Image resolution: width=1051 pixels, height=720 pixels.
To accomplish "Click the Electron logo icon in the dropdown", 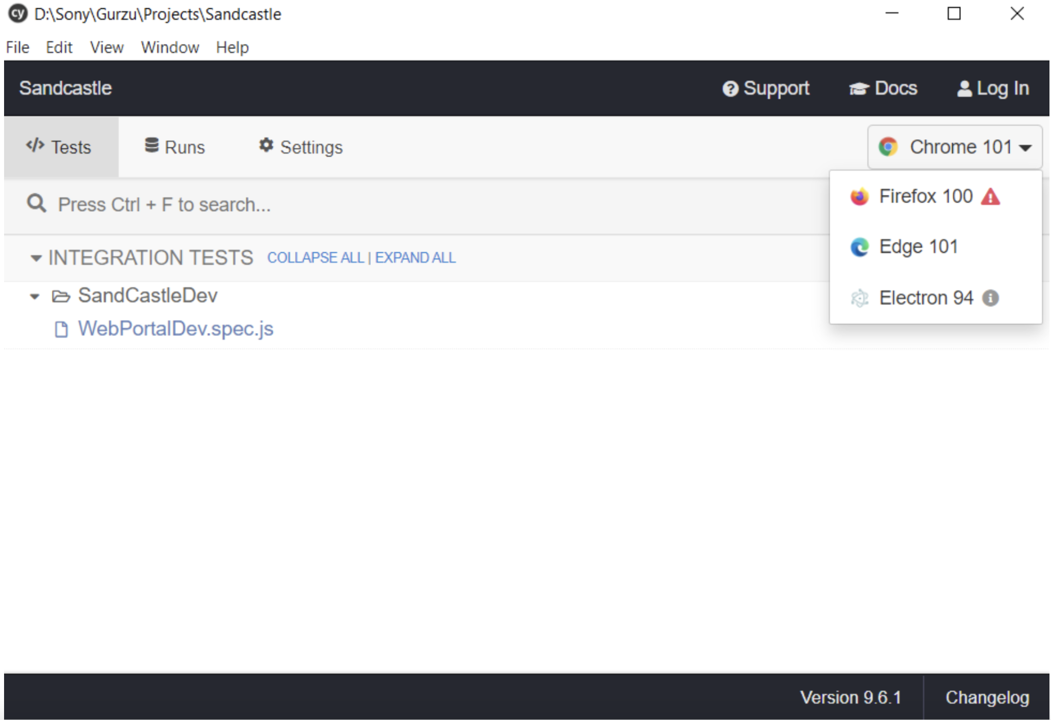I will pos(859,298).
